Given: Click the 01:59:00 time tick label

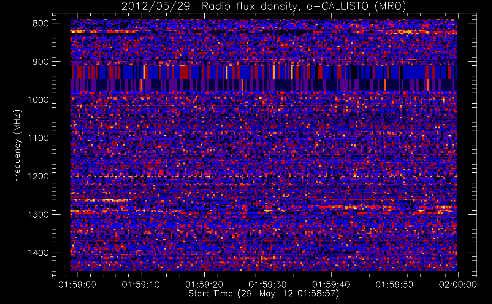Looking at the screenshot, I should [x=77, y=285].
